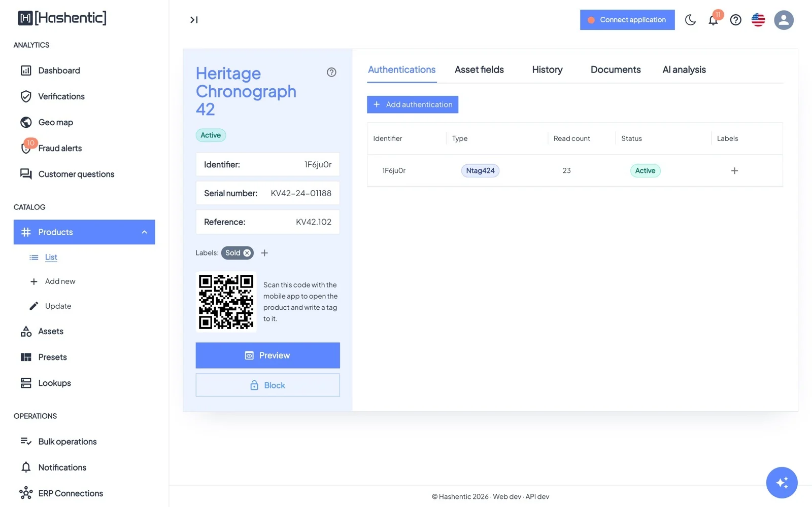
Task: Click the Active status badge in table row
Action: [x=645, y=171]
